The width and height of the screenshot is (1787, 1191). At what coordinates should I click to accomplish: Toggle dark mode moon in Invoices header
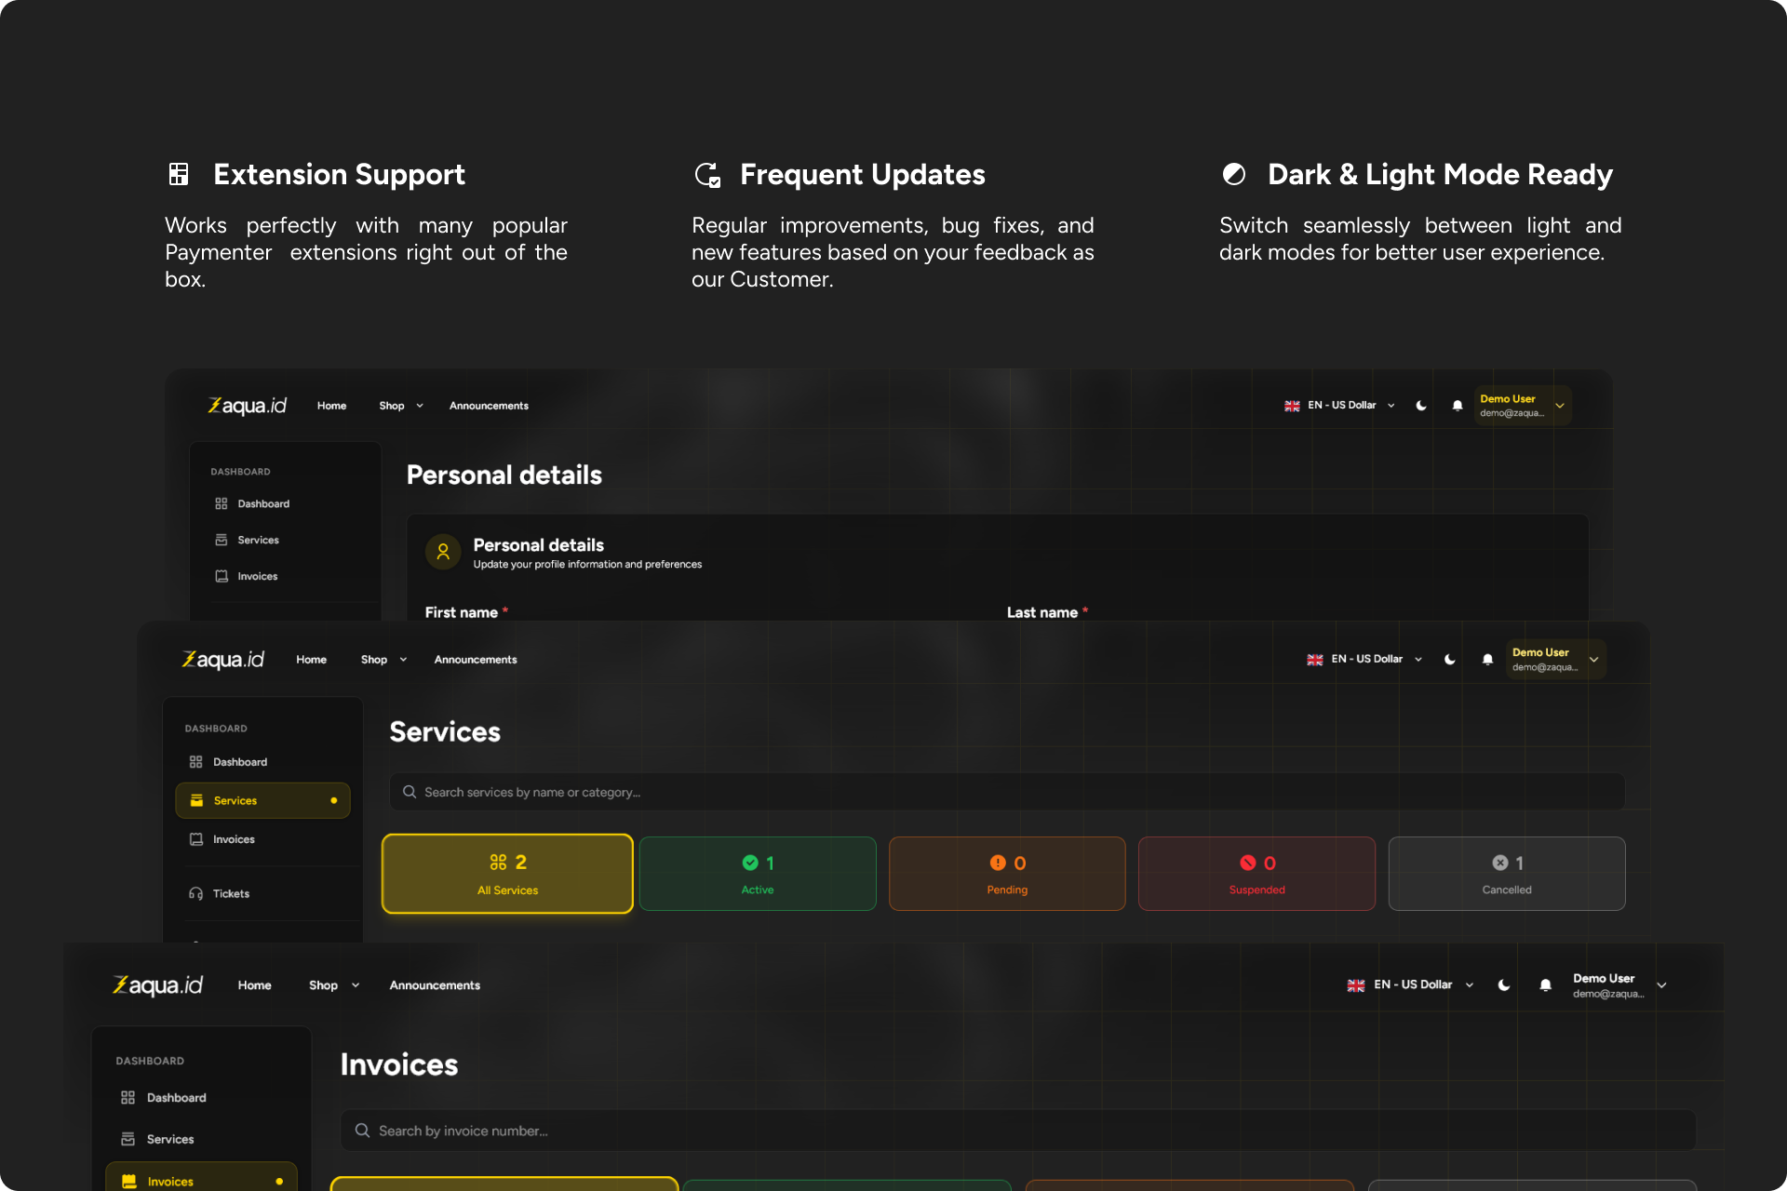(x=1504, y=985)
